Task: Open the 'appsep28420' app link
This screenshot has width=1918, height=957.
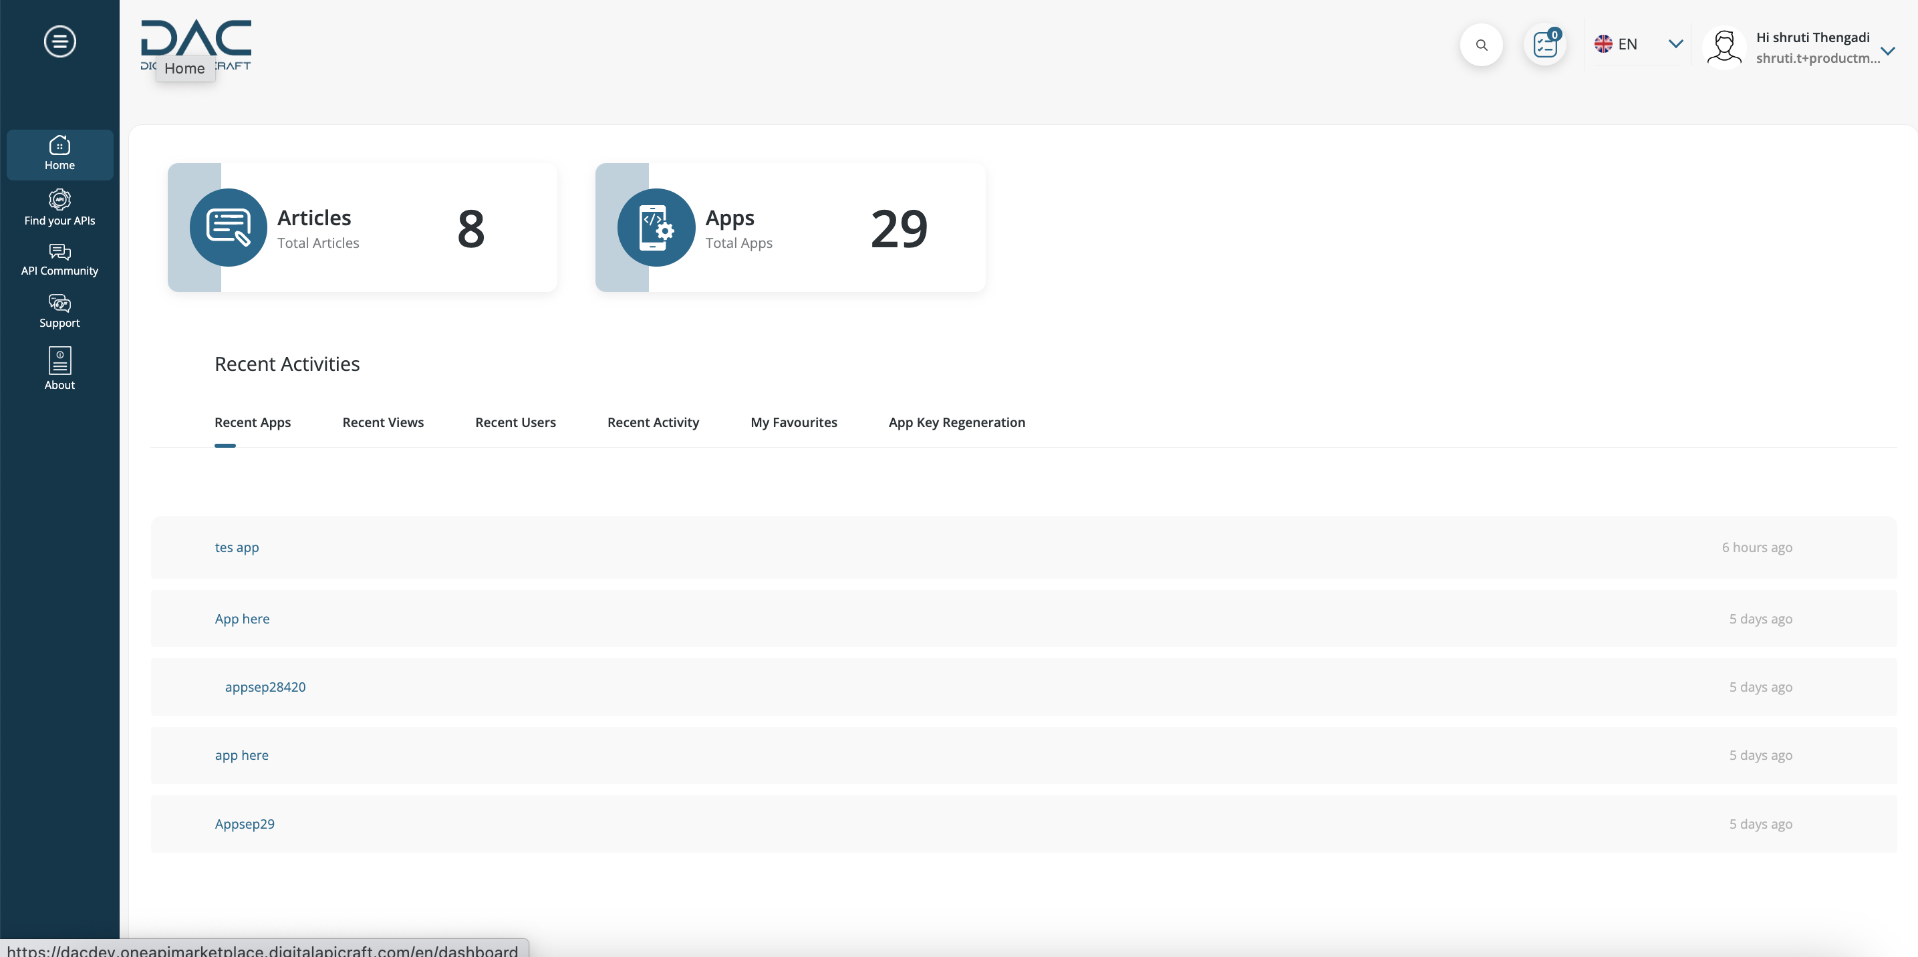Action: point(265,688)
